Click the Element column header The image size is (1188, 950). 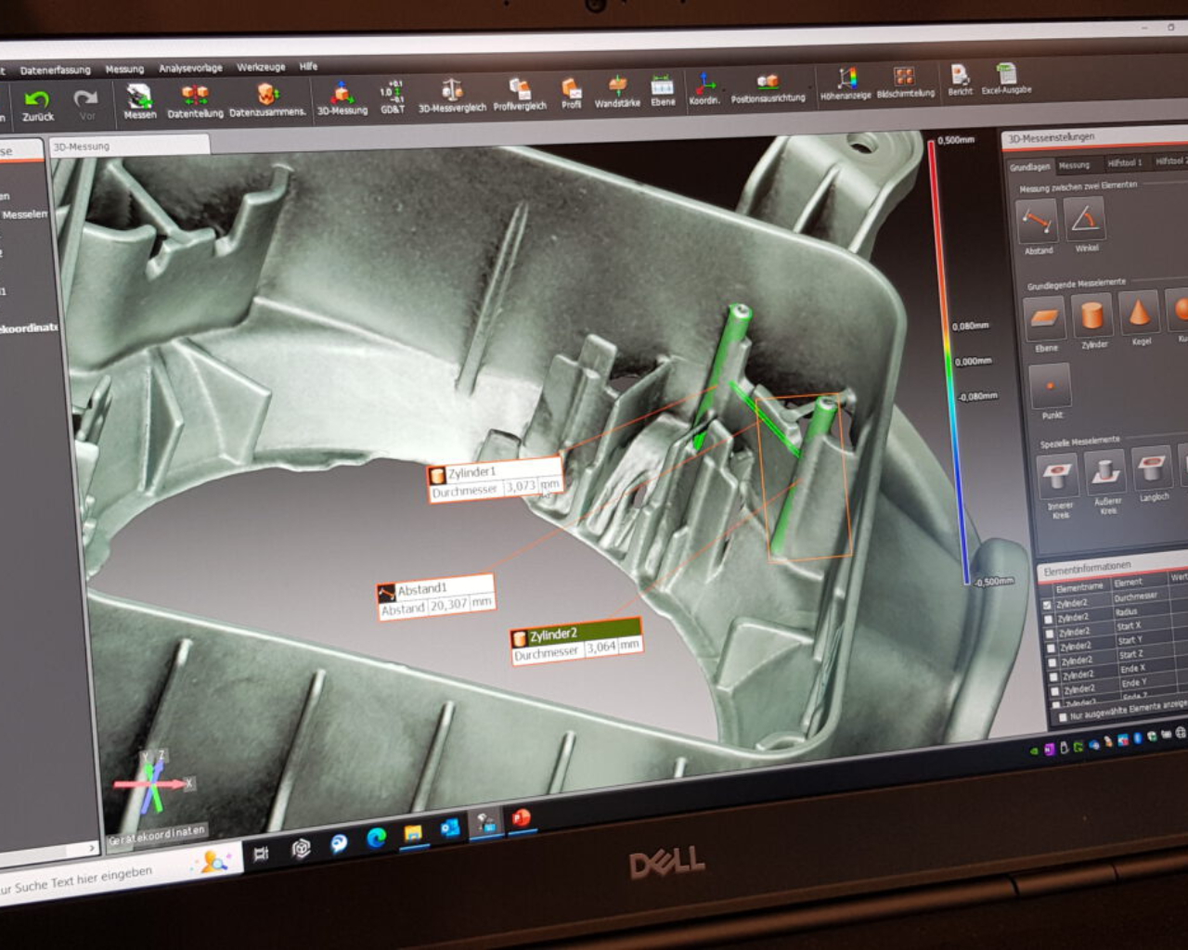click(x=1129, y=583)
